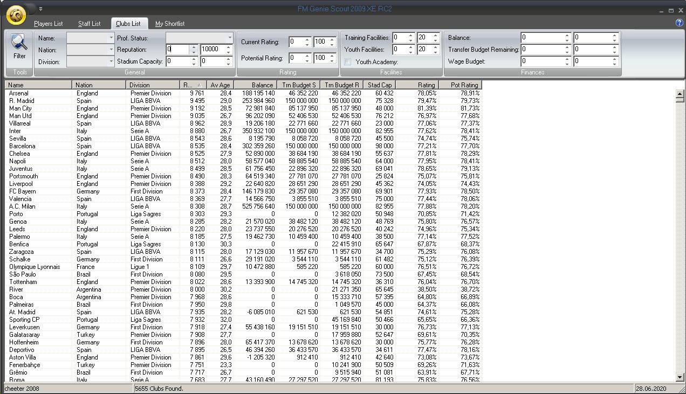Switch to the Players List tab
686x394 pixels.
click(48, 24)
